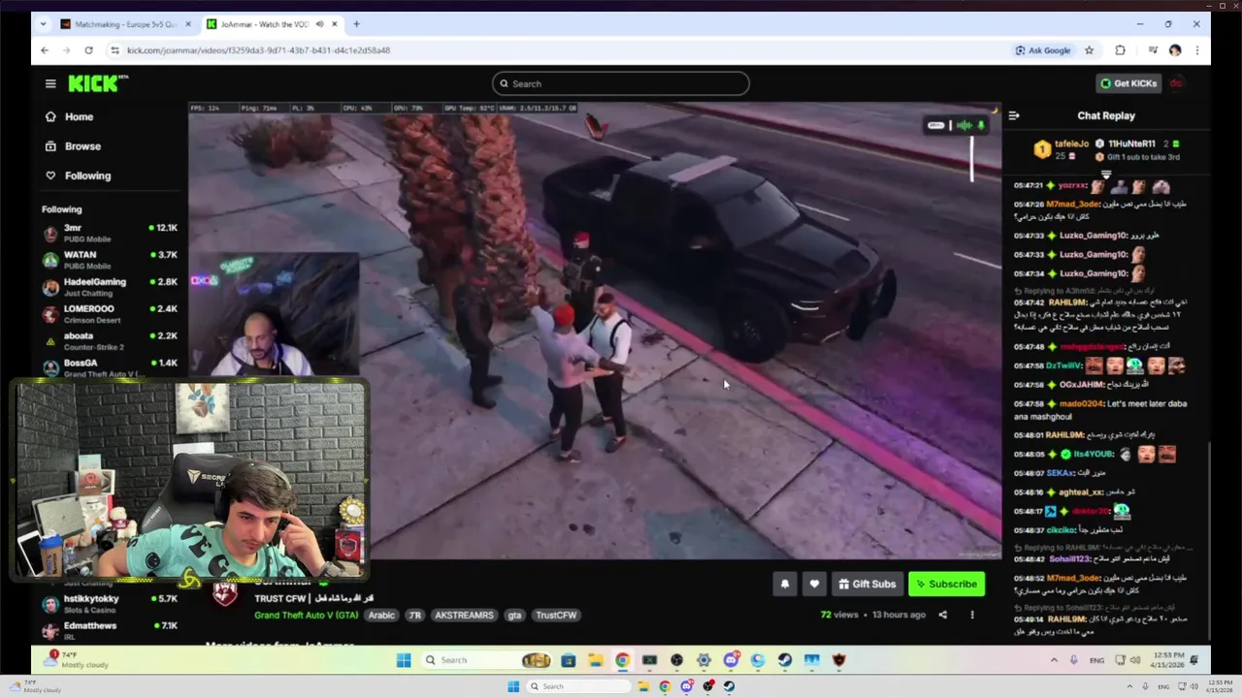Image resolution: width=1242 pixels, height=698 pixels.
Task: Click the Get KICKs button
Action: click(x=1128, y=83)
